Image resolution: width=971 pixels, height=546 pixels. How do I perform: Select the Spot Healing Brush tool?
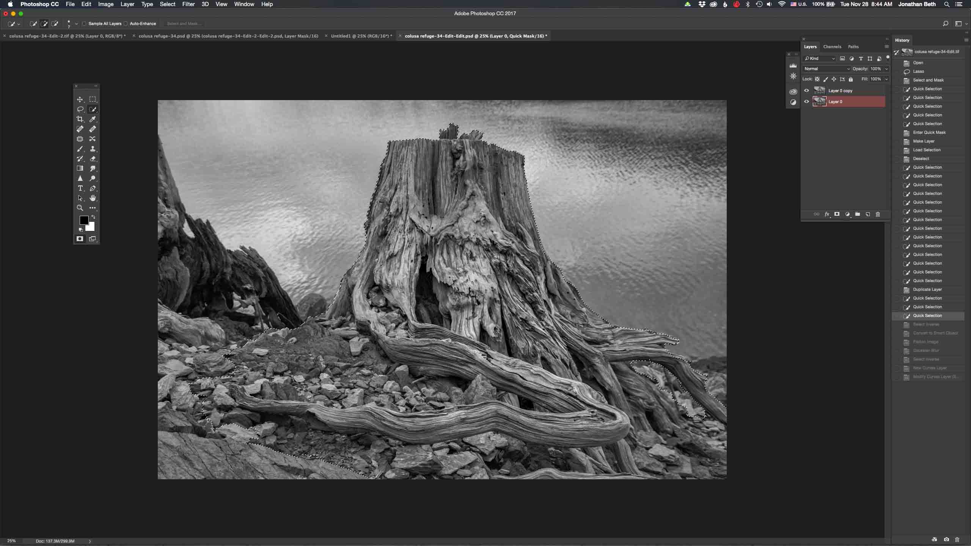click(80, 129)
